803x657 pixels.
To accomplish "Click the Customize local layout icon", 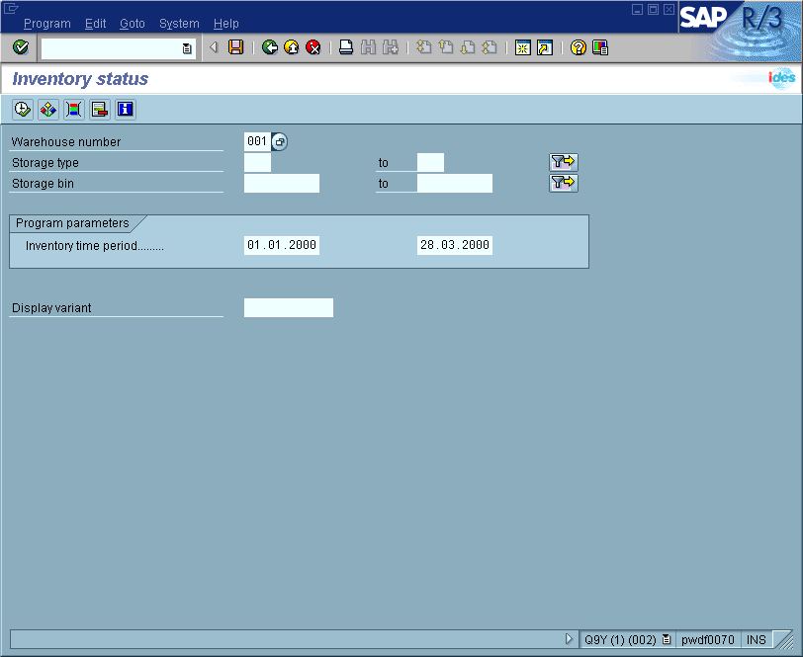I will (600, 47).
